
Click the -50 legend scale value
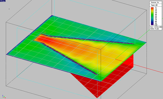(156, 16)
